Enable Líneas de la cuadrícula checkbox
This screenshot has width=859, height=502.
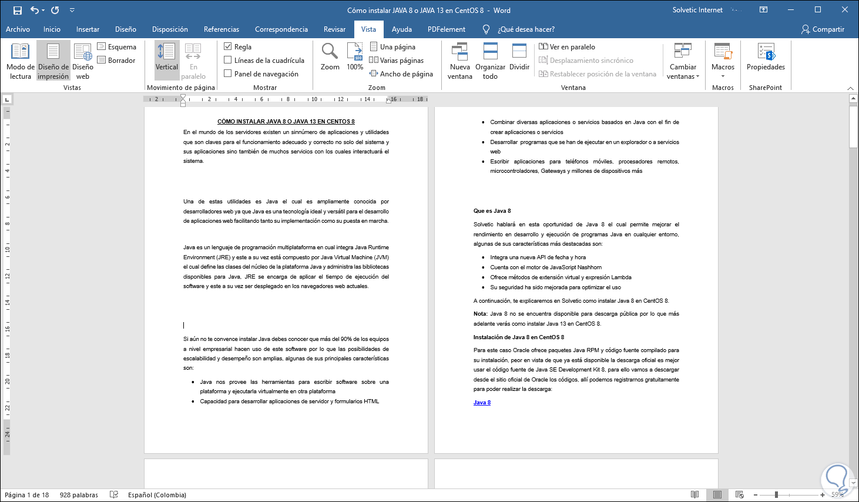[228, 60]
